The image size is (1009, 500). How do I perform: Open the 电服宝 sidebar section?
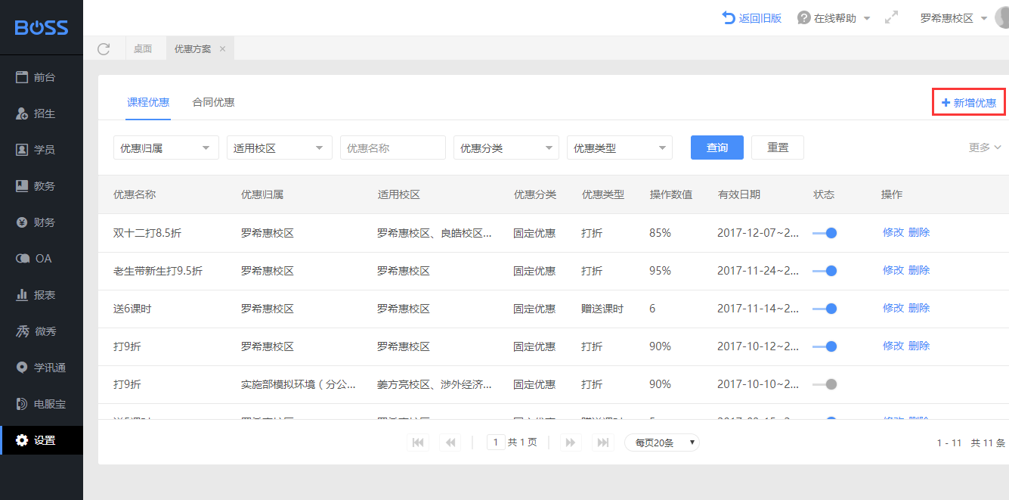(42, 404)
